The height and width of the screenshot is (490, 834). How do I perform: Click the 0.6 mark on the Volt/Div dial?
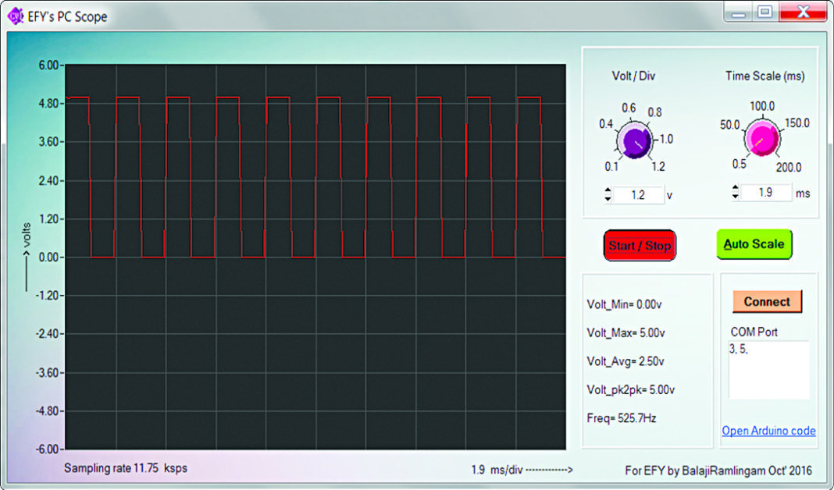(629, 108)
